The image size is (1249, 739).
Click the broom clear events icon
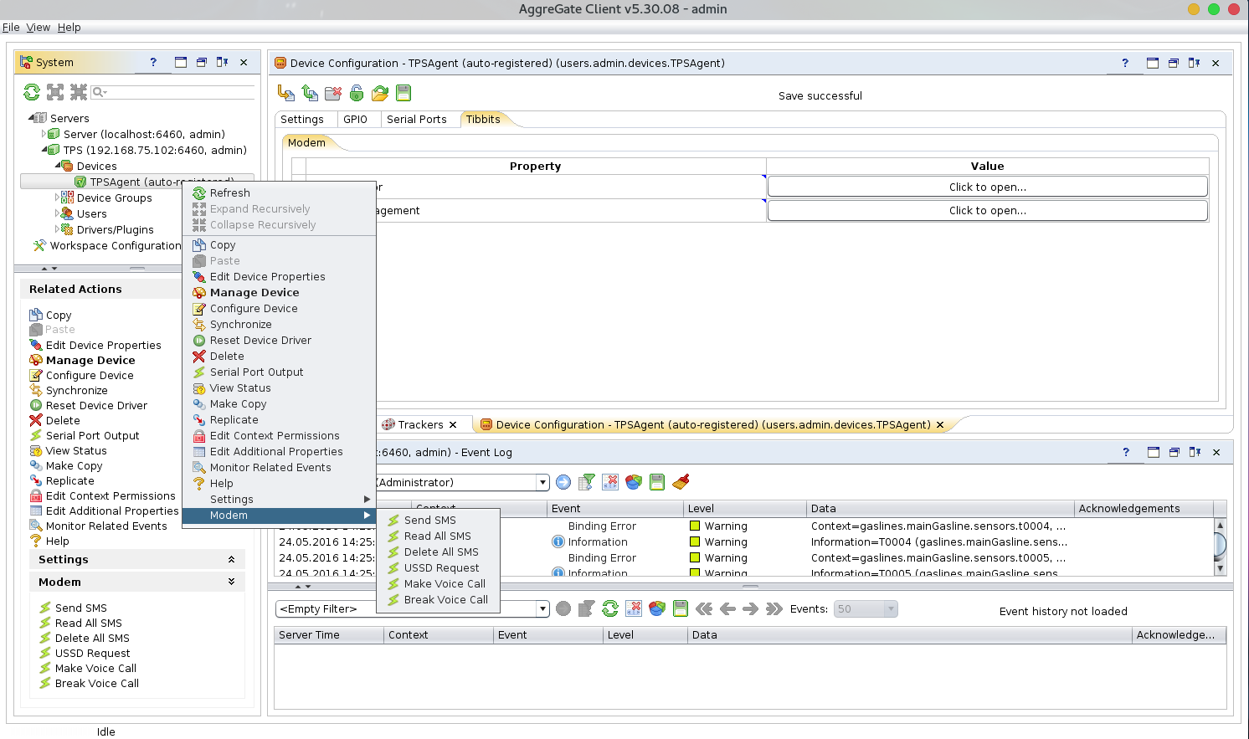(x=681, y=482)
